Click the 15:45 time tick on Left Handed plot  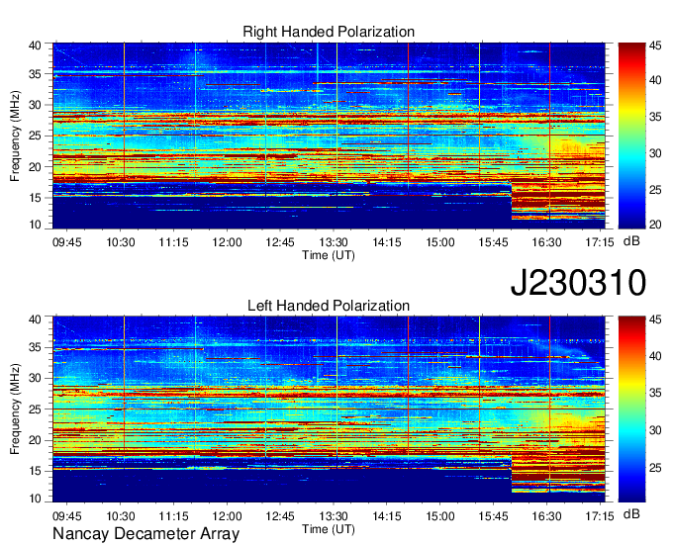[493, 516]
